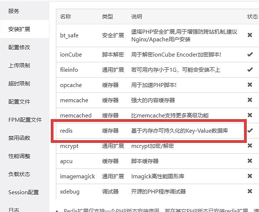Click the 脚本解密 type cell

tap(113, 54)
